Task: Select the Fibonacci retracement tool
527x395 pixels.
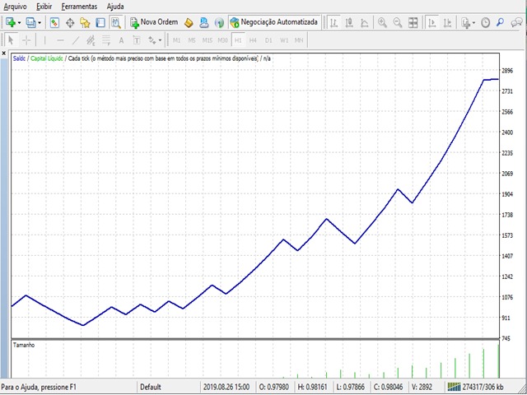Action: (x=106, y=40)
